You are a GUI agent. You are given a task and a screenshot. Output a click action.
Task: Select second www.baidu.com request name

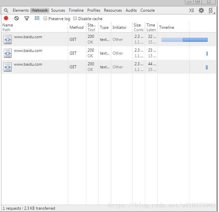coord(28,51)
